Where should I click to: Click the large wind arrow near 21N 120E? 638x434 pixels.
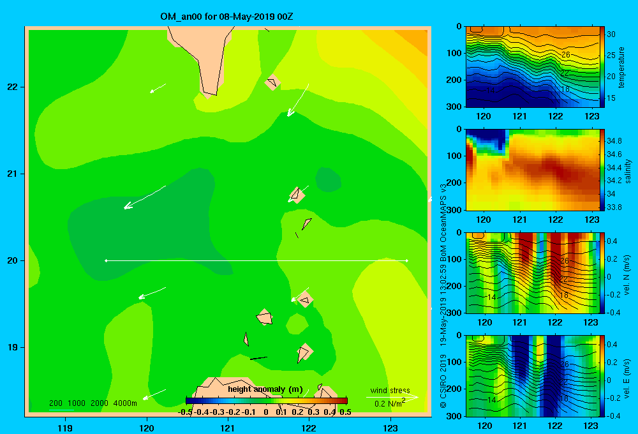tap(144, 197)
